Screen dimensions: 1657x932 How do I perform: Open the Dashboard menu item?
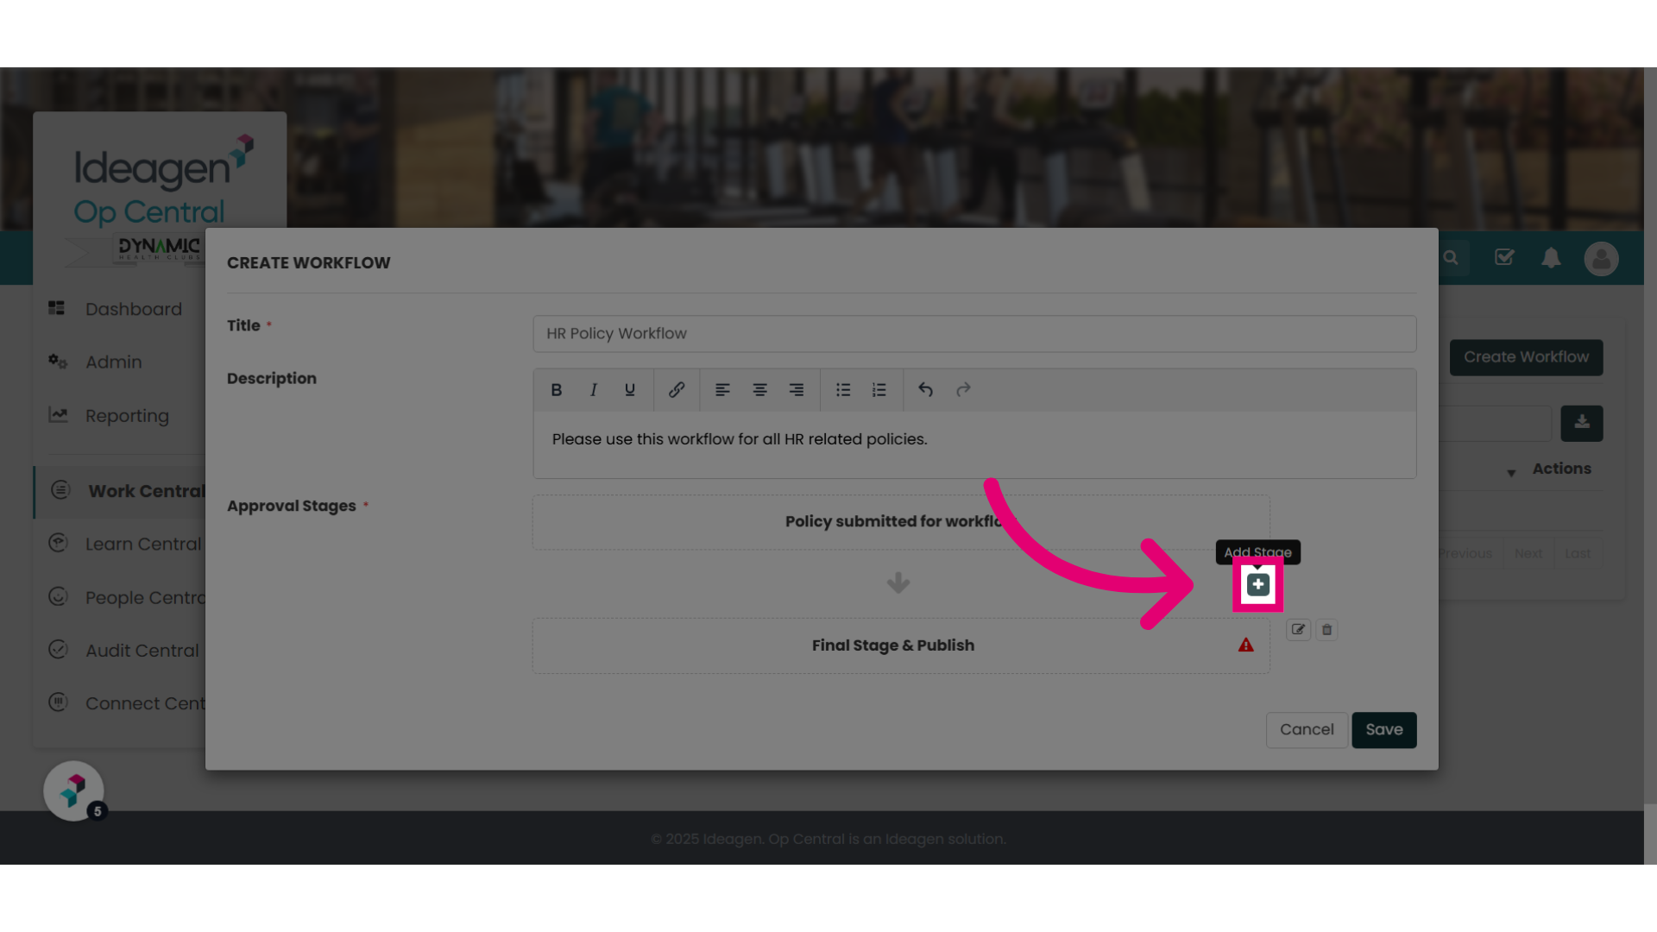tap(134, 309)
